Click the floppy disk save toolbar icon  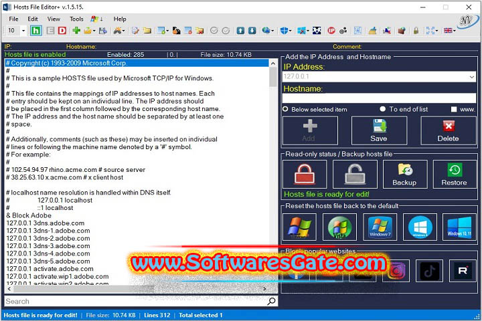click(x=103, y=30)
